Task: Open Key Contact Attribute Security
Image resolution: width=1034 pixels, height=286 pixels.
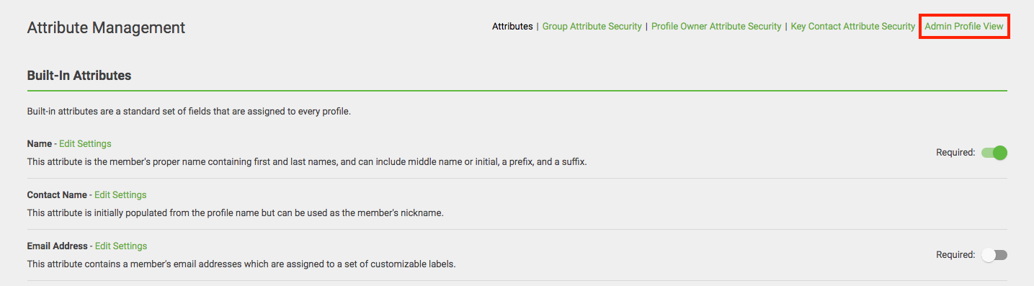Action: pyautogui.click(x=853, y=27)
